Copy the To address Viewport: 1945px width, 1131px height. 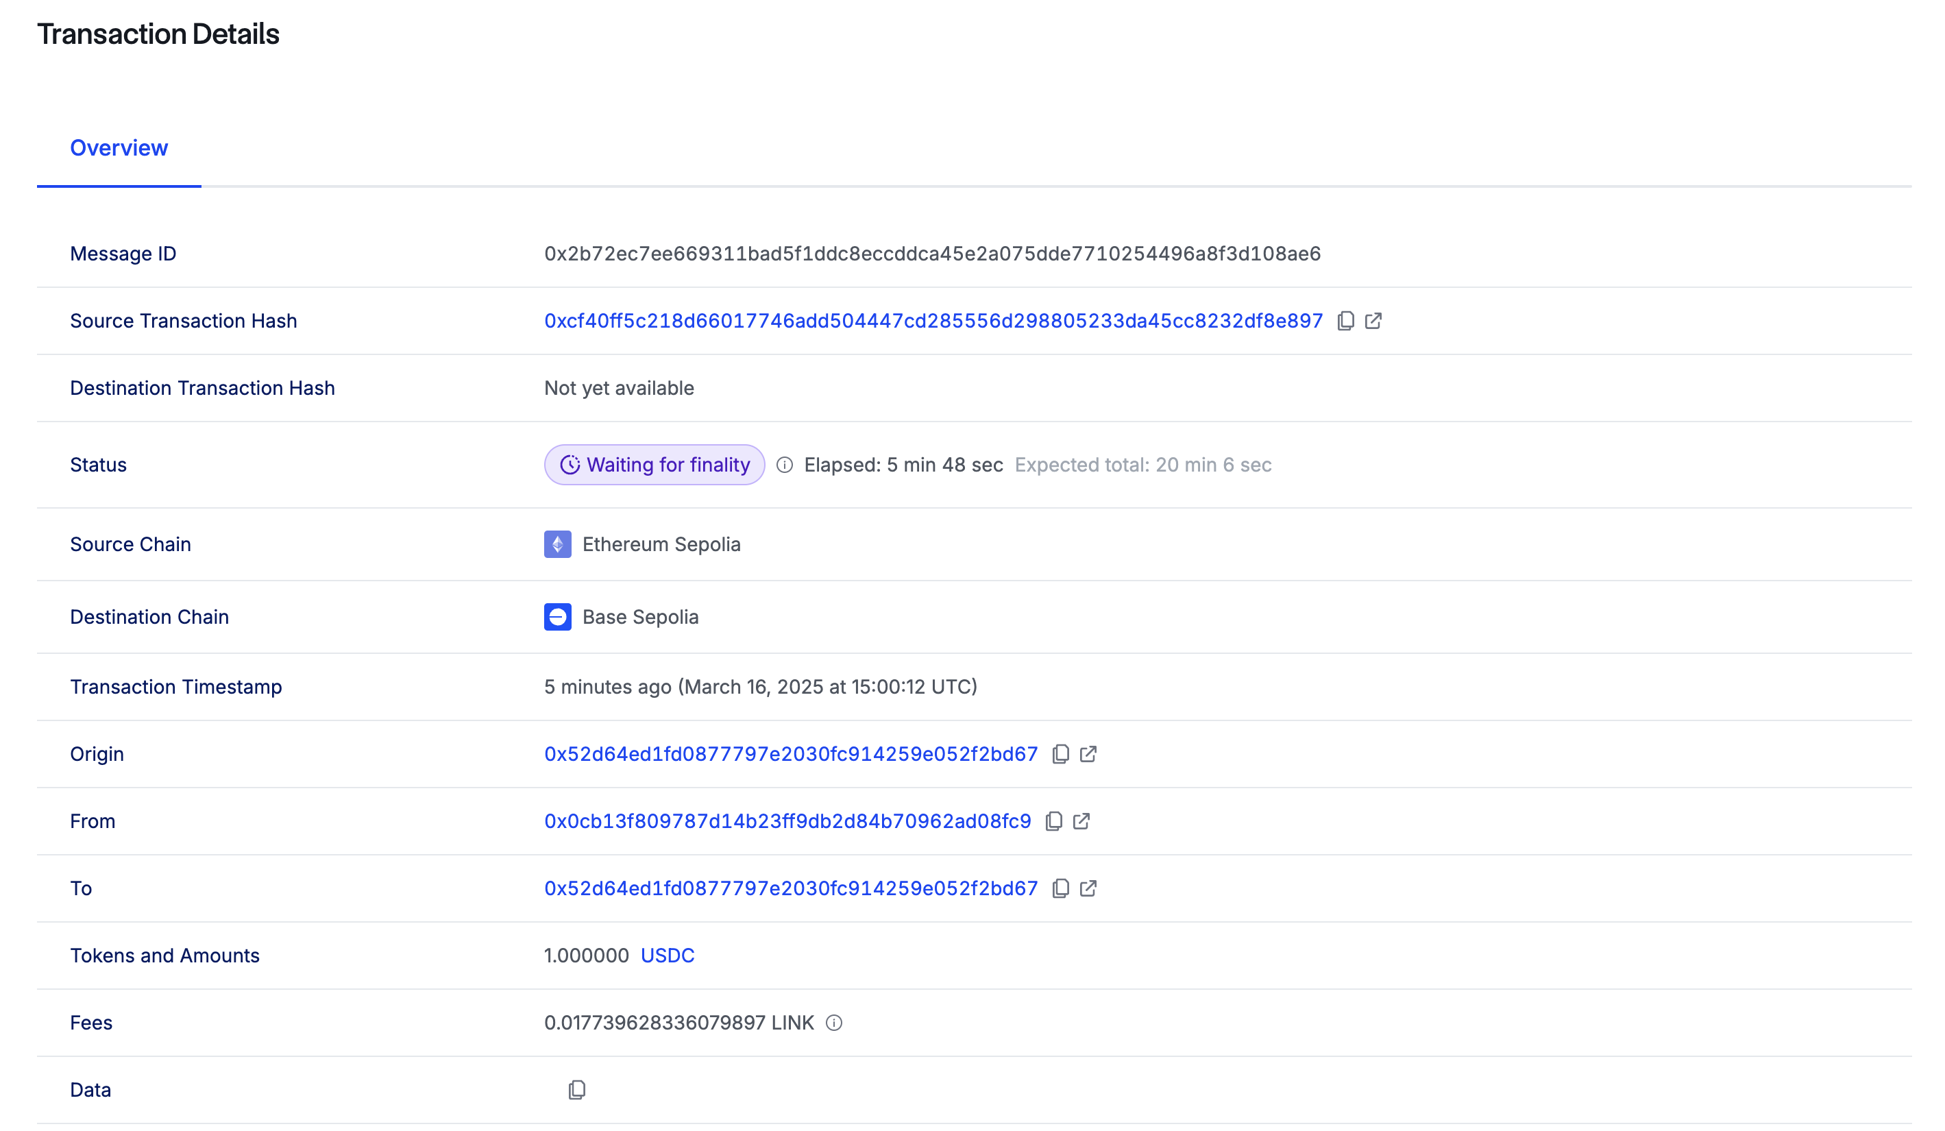tap(1060, 888)
